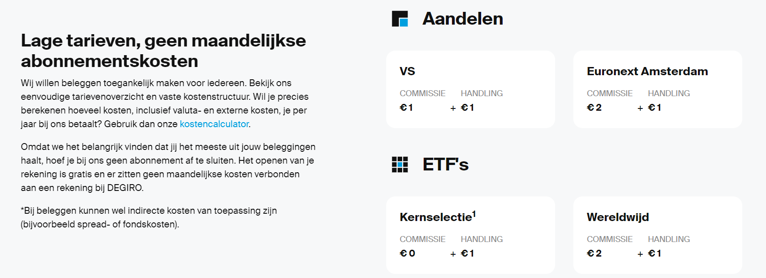766x278 pixels.
Task: Click the Kernselectie card heading
Action: [435, 217]
